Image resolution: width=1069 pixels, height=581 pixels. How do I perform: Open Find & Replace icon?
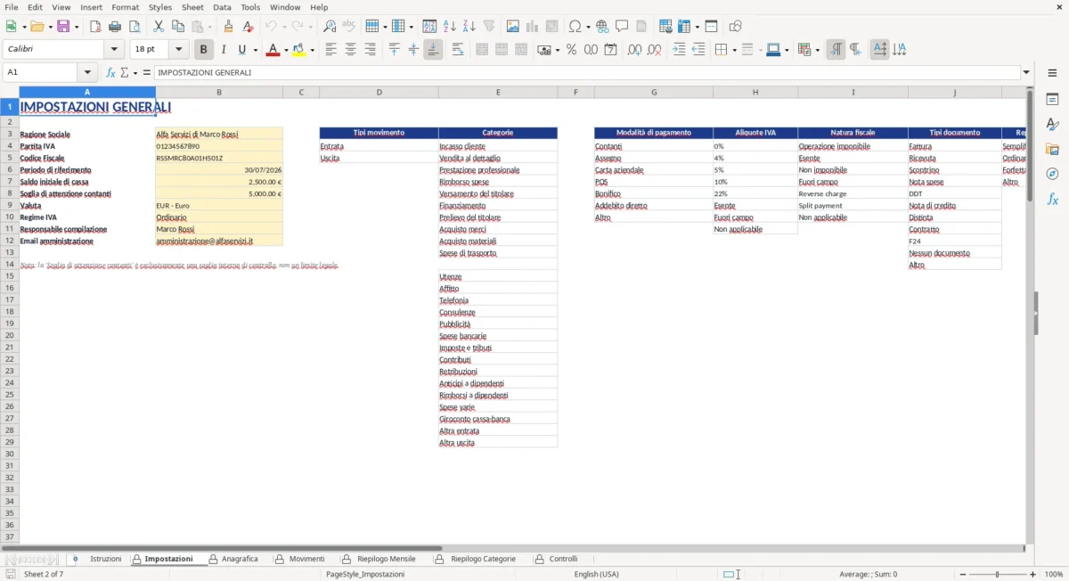coord(330,26)
